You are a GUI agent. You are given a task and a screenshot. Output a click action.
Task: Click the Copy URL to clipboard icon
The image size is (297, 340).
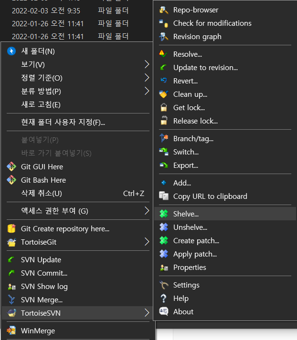164,196
